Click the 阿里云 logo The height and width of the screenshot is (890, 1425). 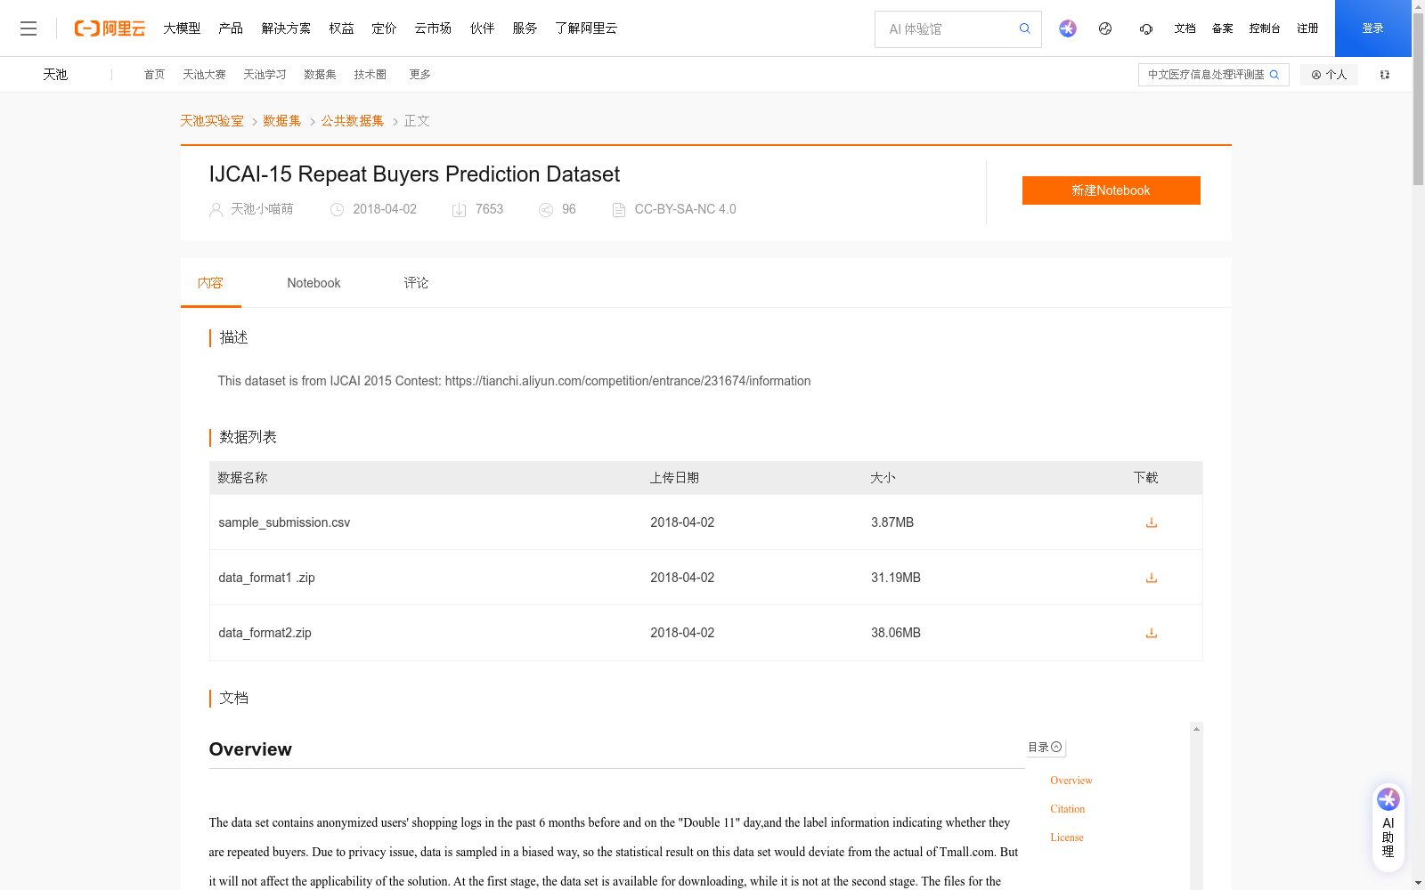pyautogui.click(x=110, y=28)
